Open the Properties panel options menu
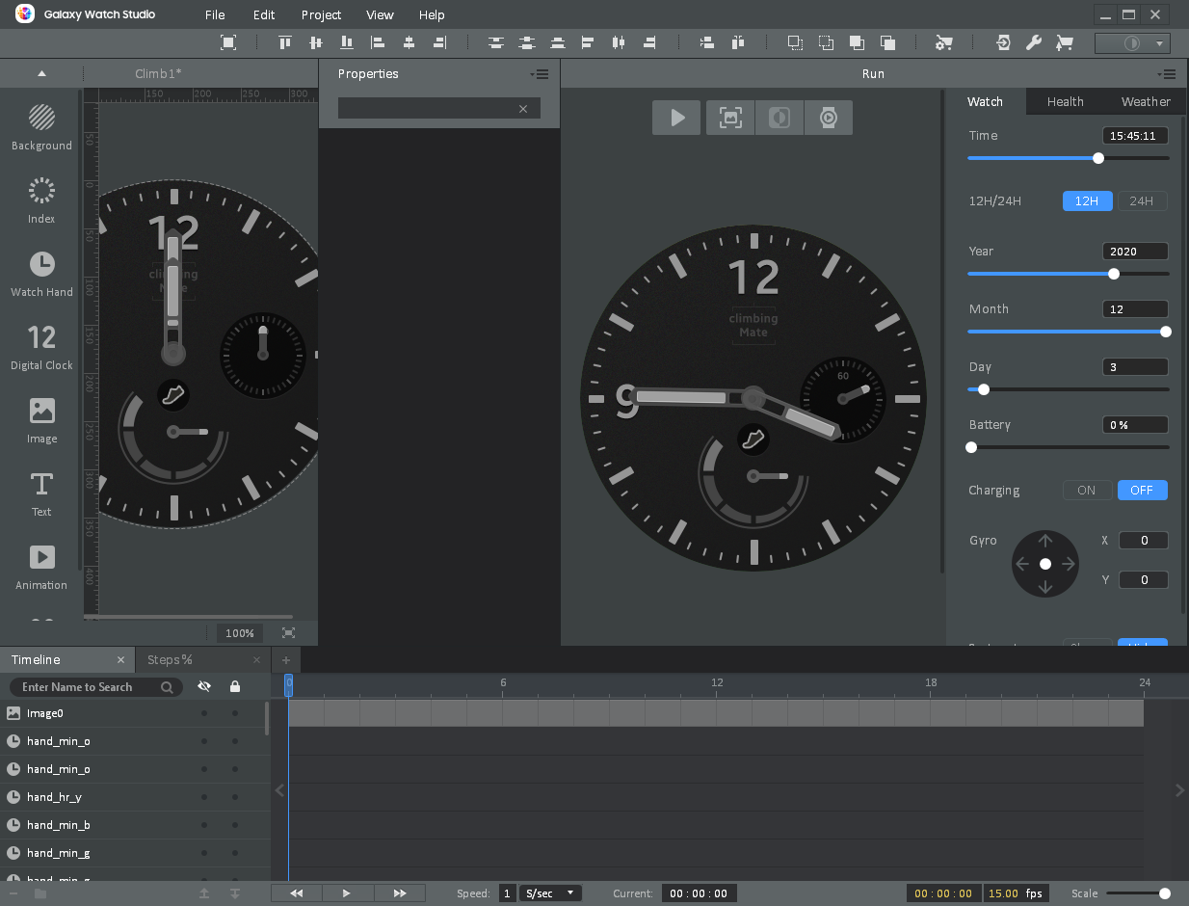The image size is (1189, 906). click(x=540, y=74)
